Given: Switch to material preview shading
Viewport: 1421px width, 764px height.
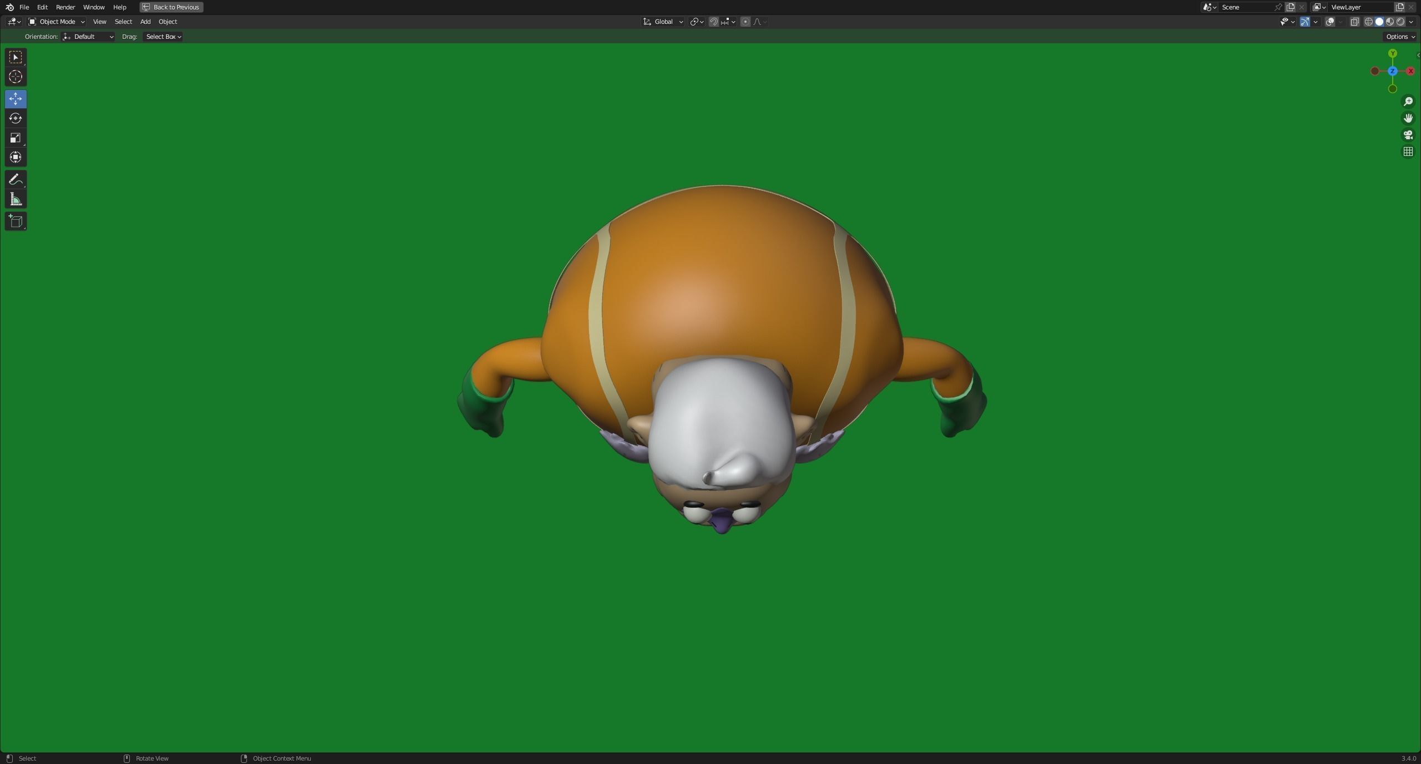Looking at the screenshot, I should [x=1390, y=22].
